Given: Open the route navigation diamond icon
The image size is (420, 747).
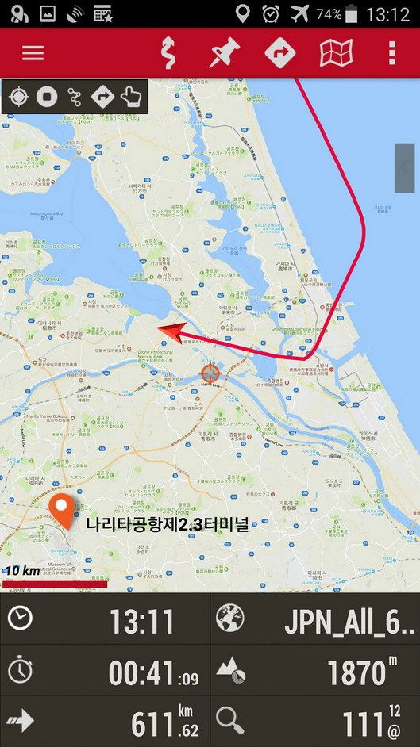Looking at the screenshot, I should [280, 53].
